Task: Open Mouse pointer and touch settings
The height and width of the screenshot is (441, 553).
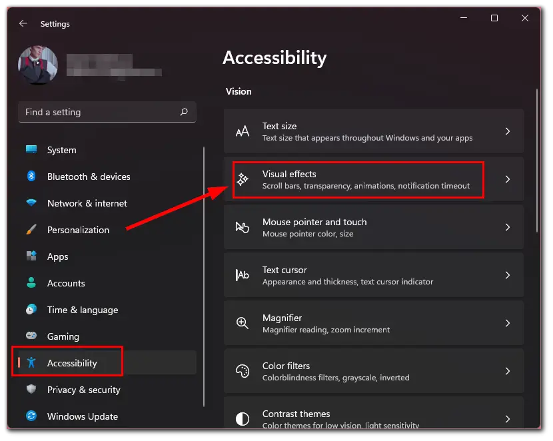Action: click(374, 227)
